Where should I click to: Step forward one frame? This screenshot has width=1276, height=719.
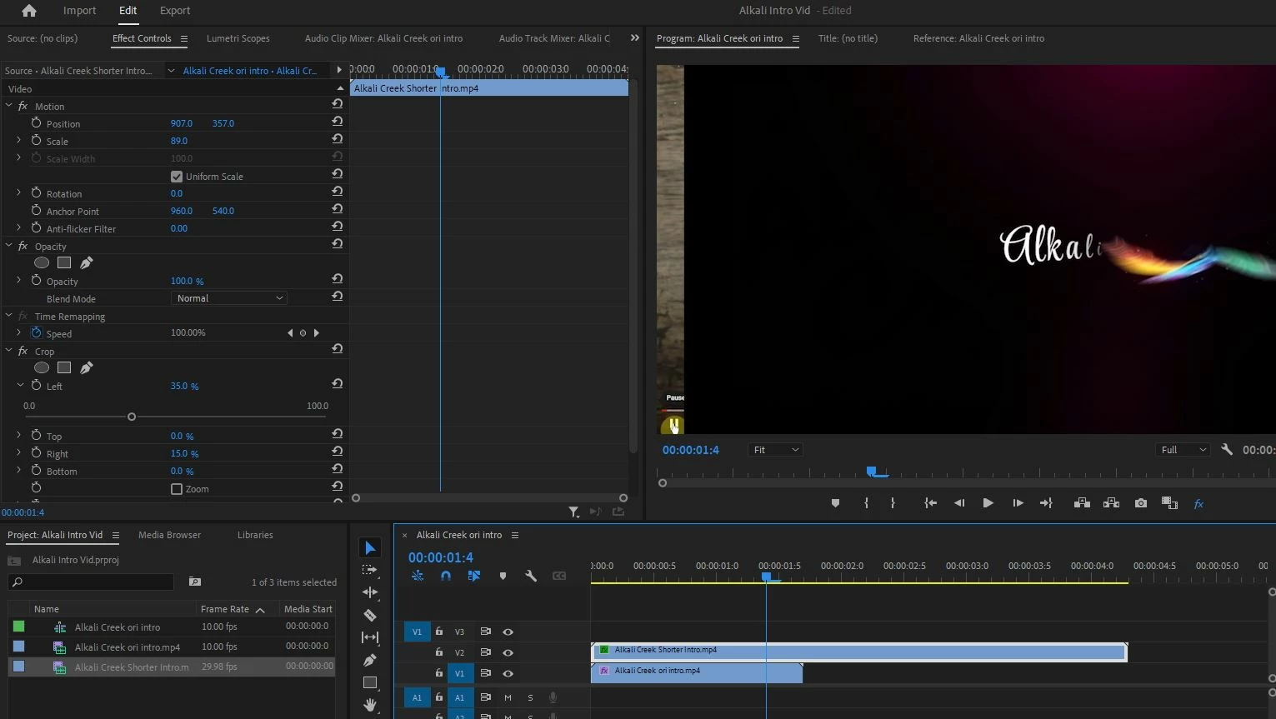tap(1018, 503)
